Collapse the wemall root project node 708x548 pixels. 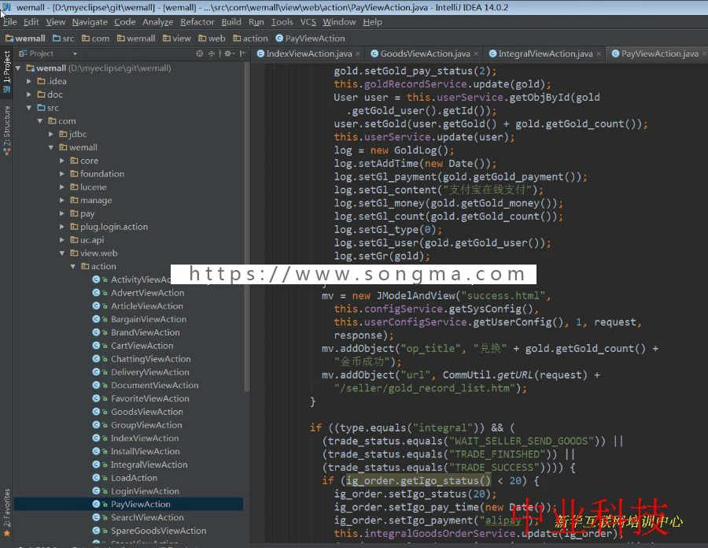coord(18,68)
